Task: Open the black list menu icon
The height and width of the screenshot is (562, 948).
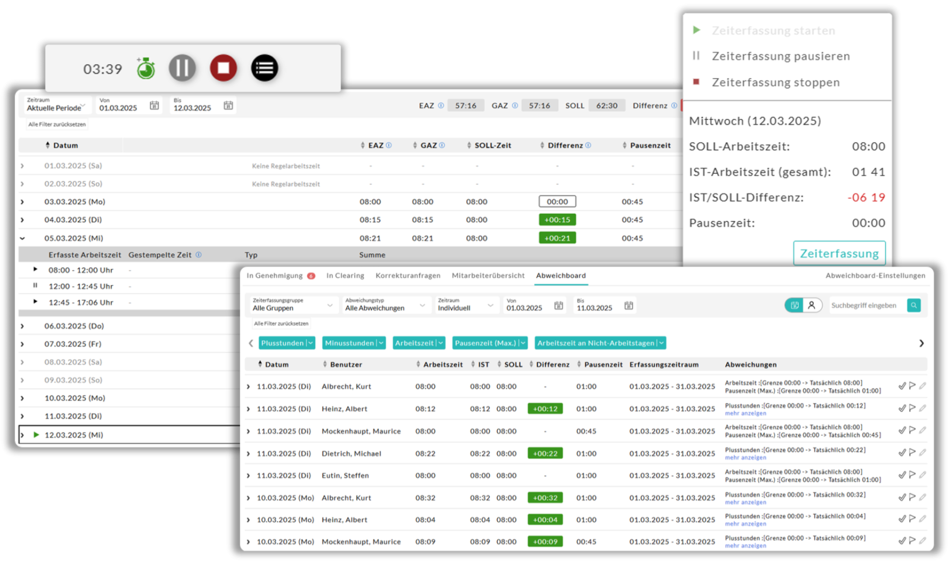Action: pyautogui.click(x=264, y=68)
